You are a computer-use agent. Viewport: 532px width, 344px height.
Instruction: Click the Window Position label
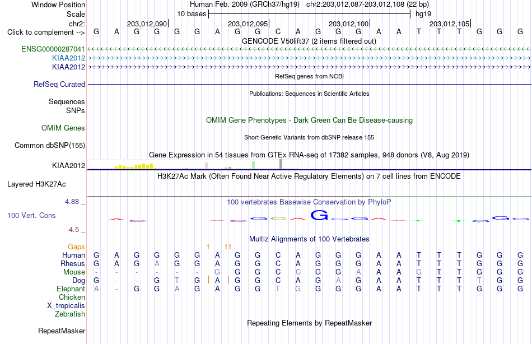click(58, 4)
